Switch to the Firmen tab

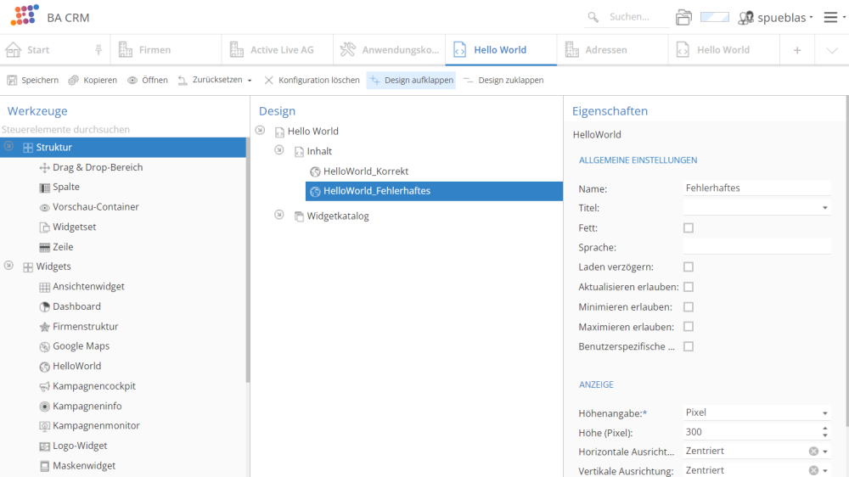tap(155, 50)
